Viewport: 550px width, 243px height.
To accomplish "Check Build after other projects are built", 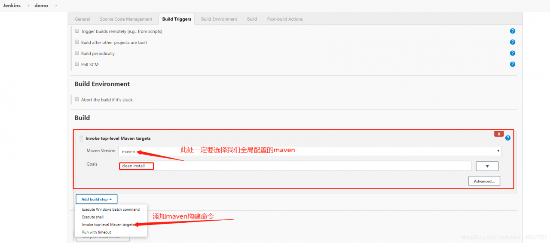I will pyautogui.click(x=77, y=42).
